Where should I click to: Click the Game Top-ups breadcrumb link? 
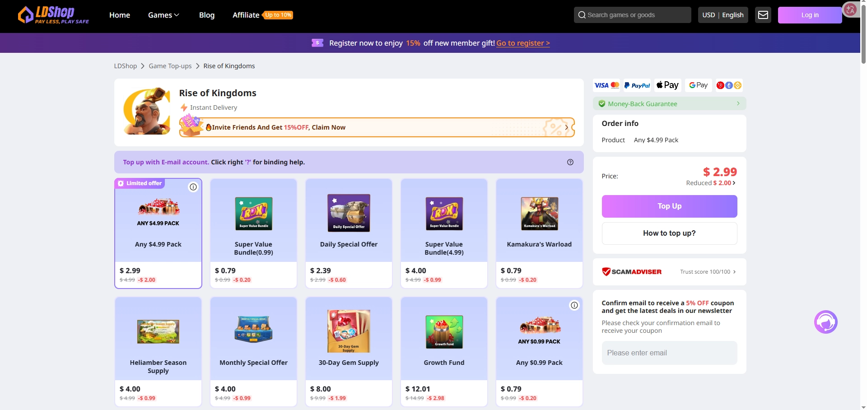(170, 66)
